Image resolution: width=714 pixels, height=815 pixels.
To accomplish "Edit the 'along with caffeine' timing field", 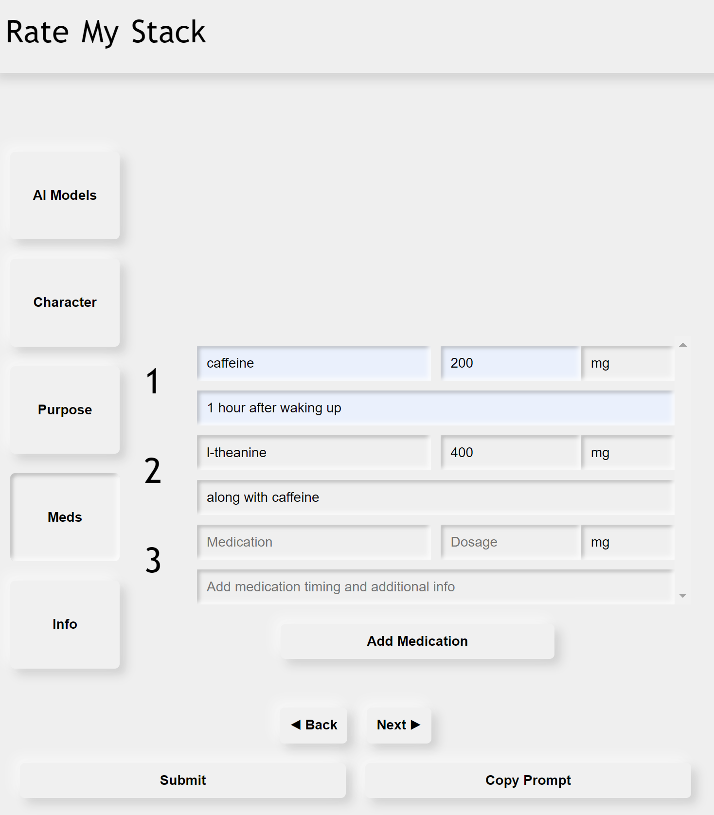I will coord(435,497).
